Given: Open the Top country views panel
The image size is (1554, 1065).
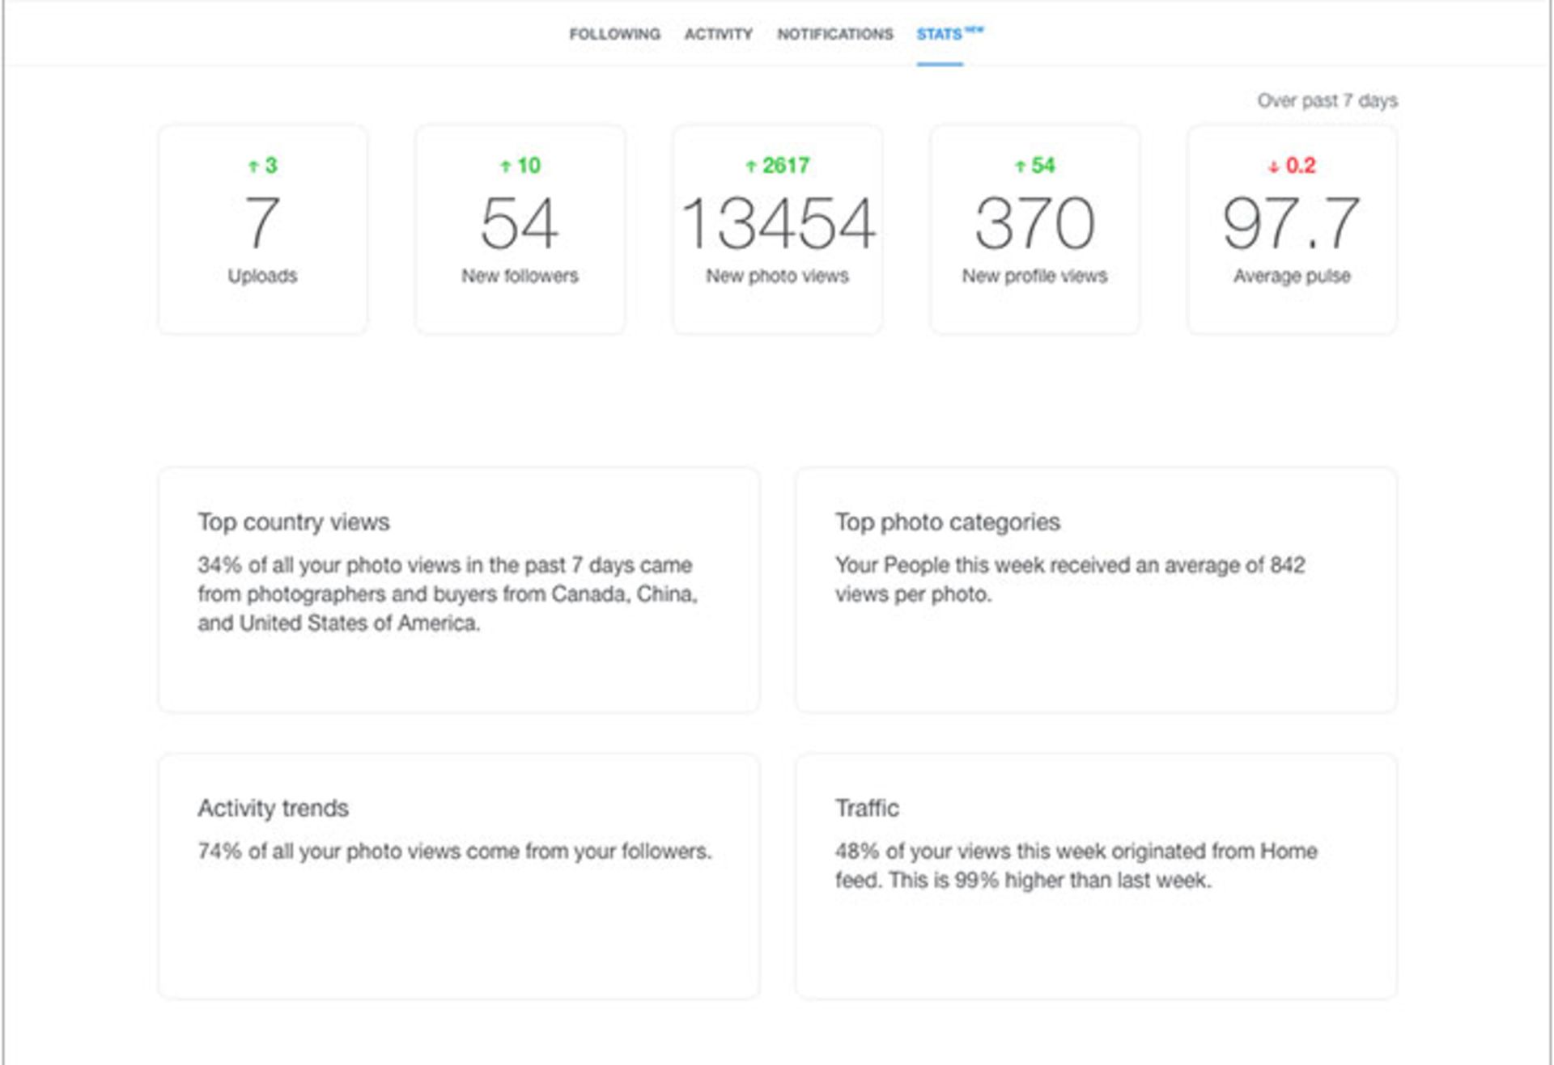Looking at the screenshot, I should pyautogui.click(x=459, y=590).
